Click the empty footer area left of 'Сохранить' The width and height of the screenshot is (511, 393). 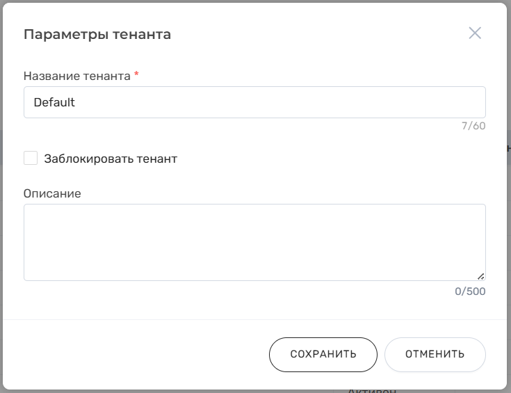click(139, 354)
